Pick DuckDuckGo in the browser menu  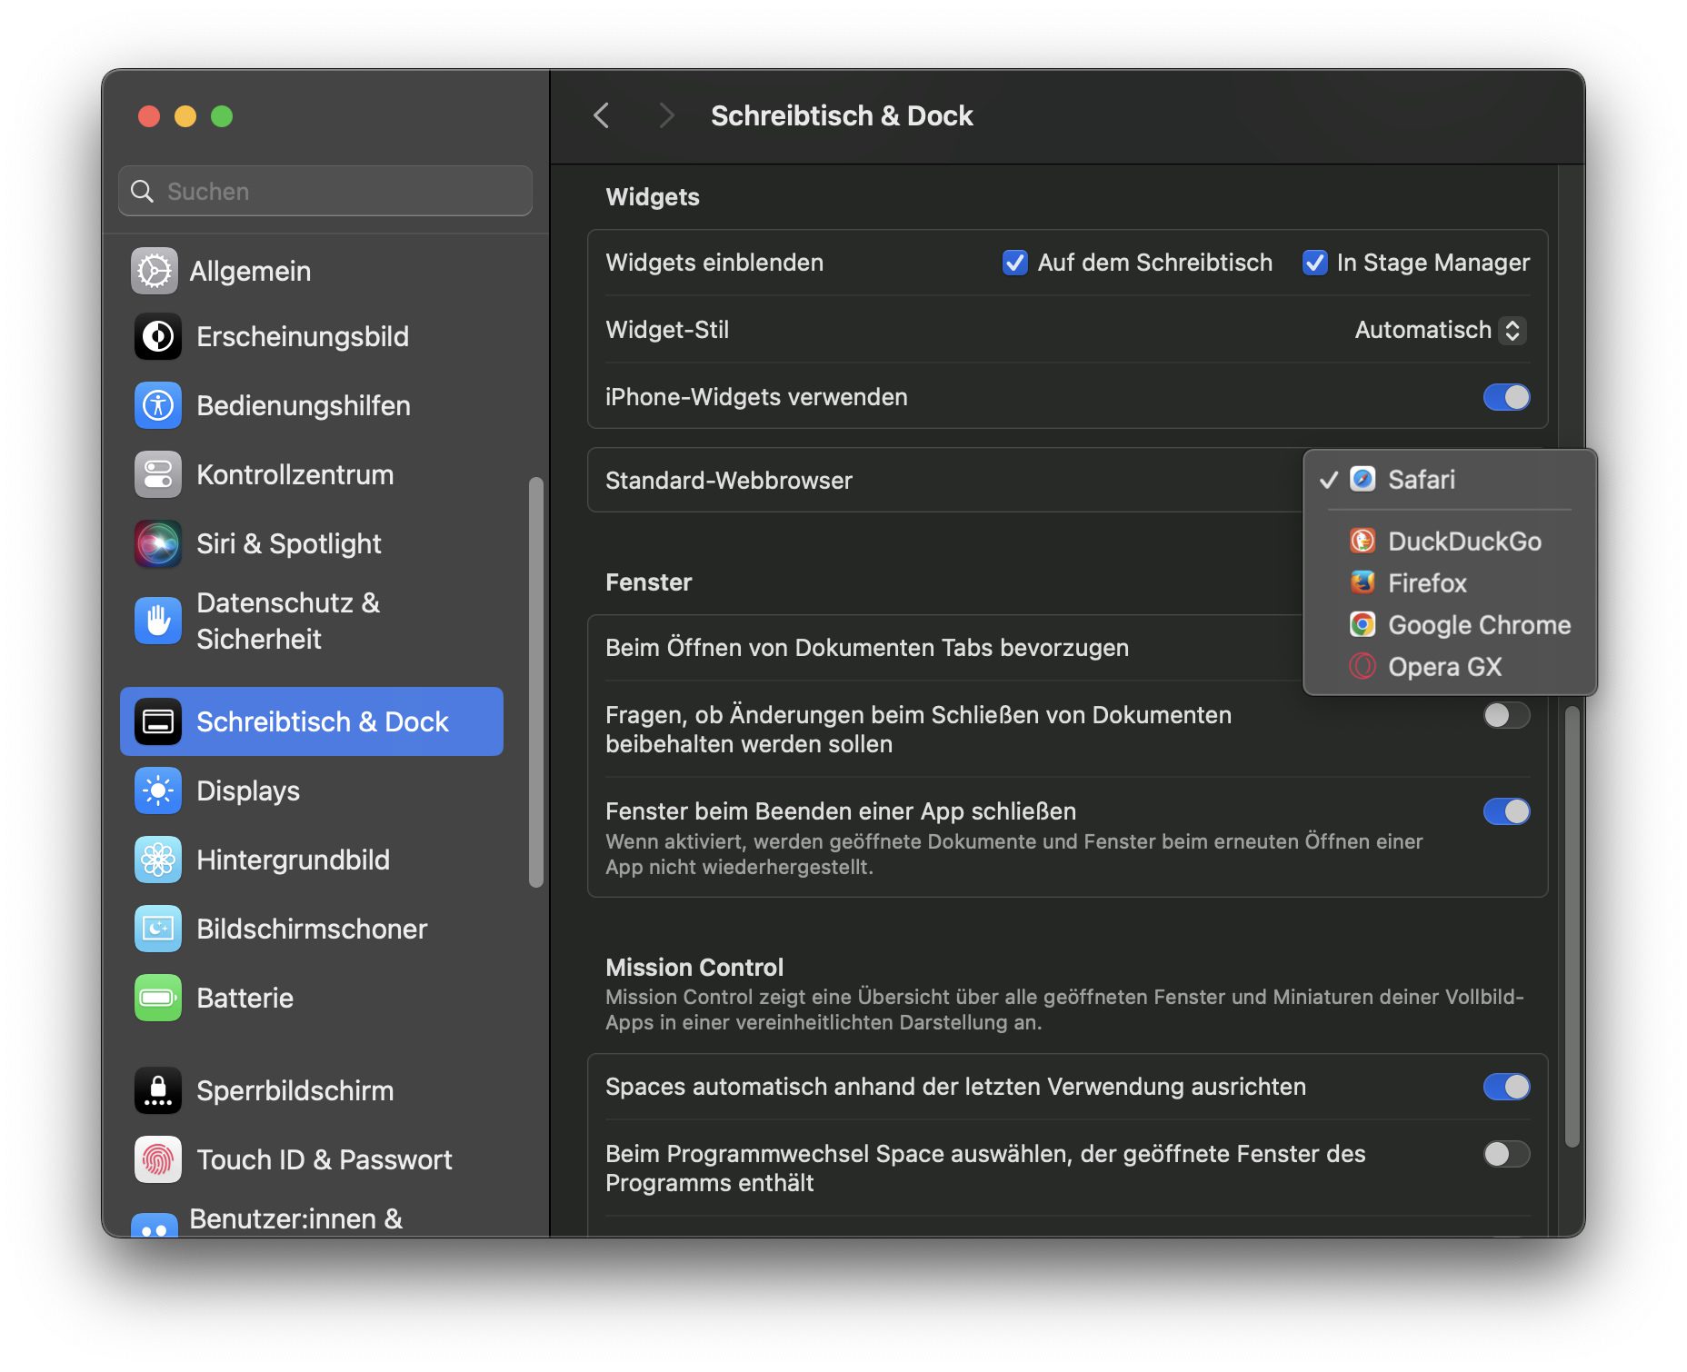[x=1463, y=542]
